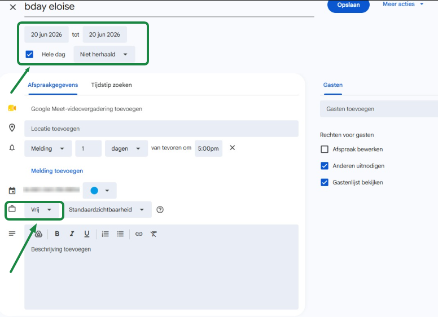Click the blurred calendar name
438x317 pixels.
(x=51, y=190)
